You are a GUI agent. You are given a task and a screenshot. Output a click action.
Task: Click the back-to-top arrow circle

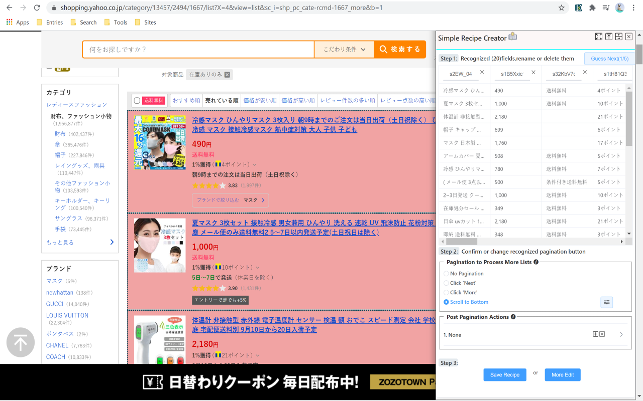pyautogui.click(x=20, y=342)
